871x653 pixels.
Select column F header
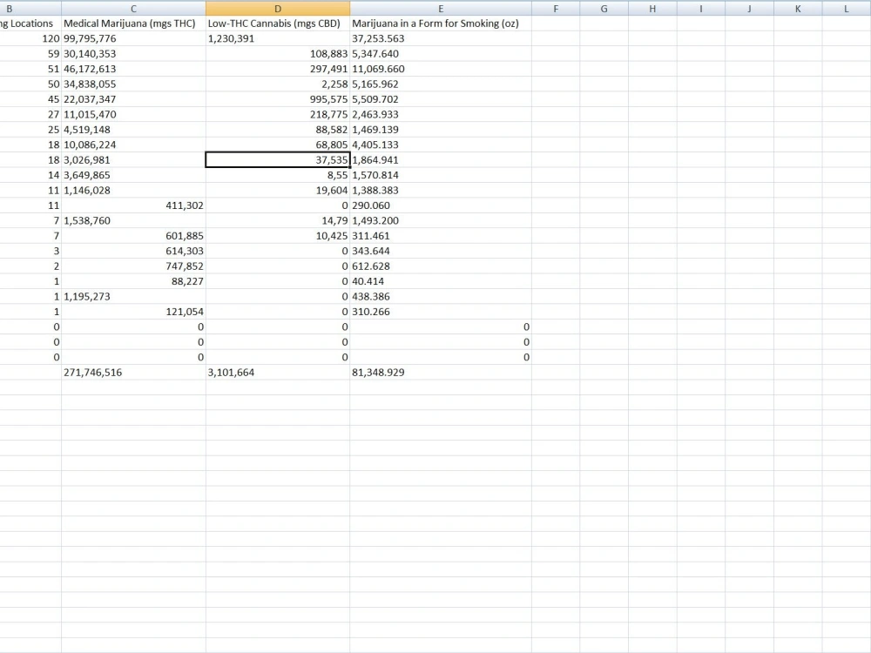click(556, 9)
